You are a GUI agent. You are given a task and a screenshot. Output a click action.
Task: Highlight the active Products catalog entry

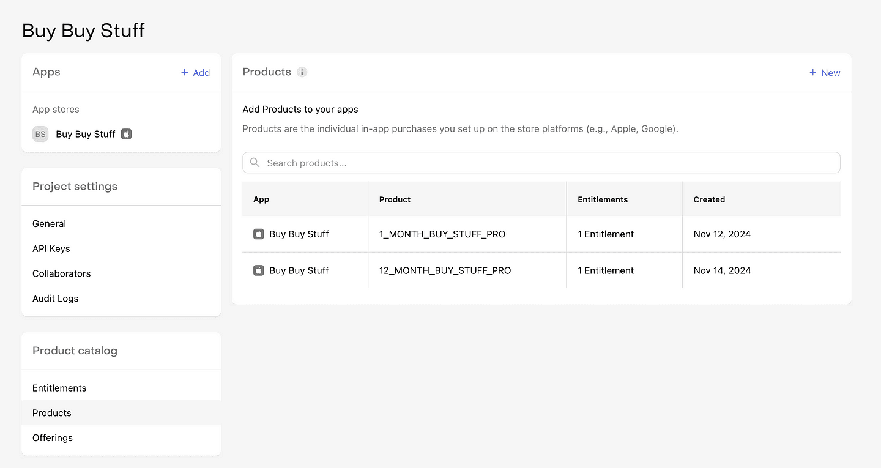[x=51, y=412]
